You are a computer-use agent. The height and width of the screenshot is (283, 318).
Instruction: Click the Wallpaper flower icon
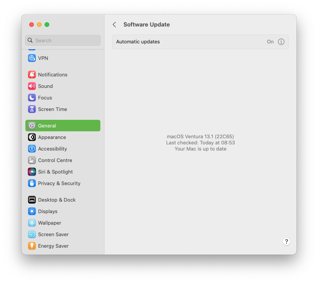point(32,223)
